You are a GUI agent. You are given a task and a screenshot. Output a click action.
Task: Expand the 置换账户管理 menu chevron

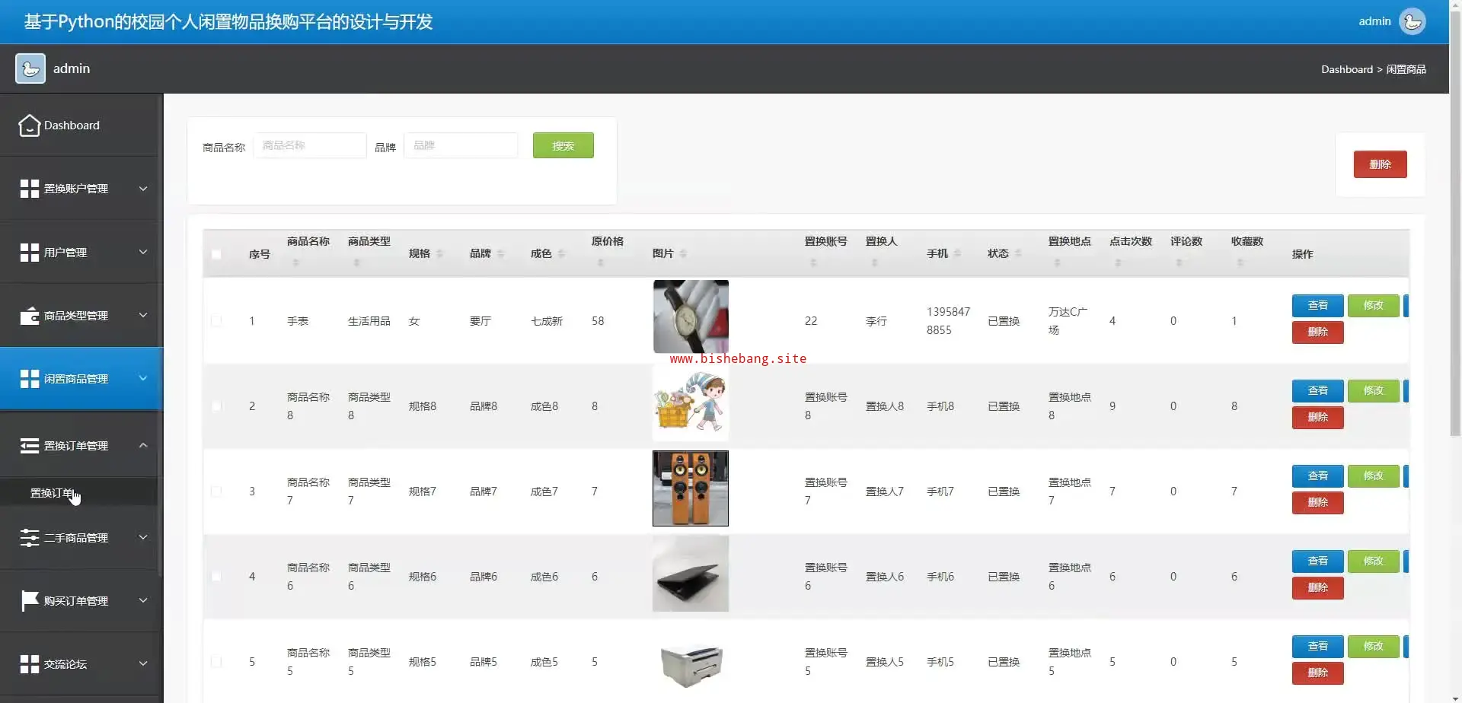click(x=143, y=189)
